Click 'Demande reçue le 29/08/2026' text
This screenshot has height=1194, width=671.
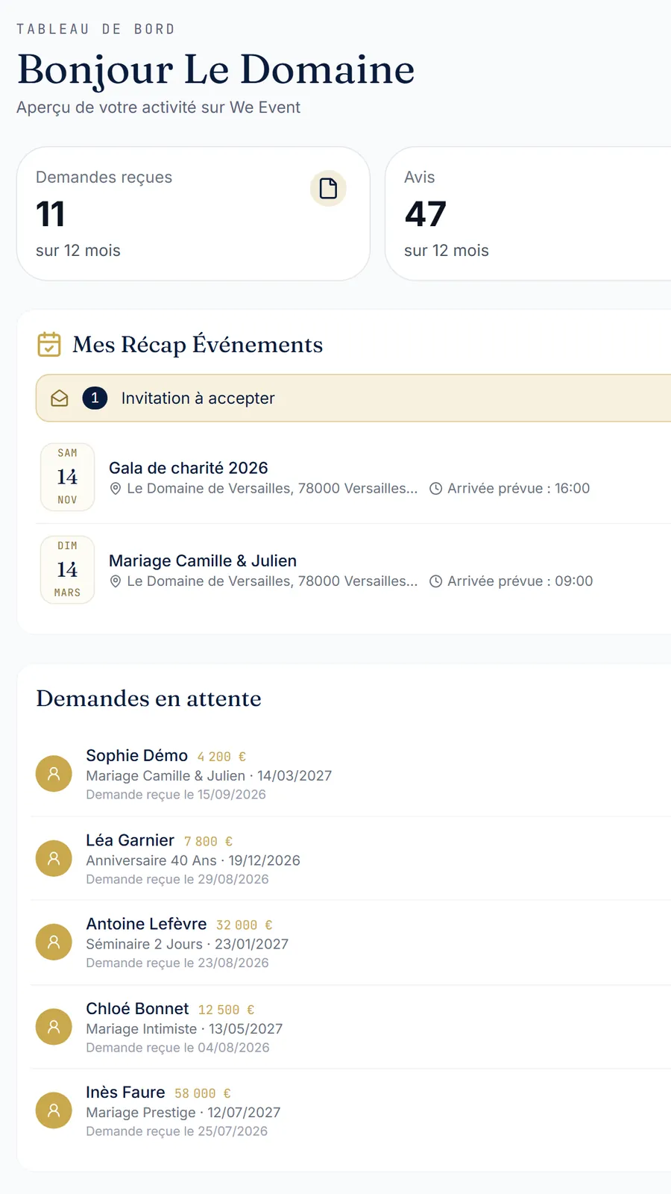(177, 879)
